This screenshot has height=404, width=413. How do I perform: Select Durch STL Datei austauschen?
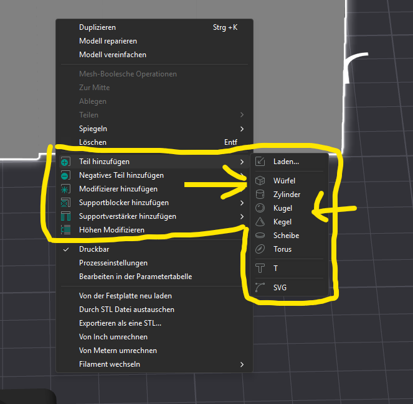(x=154, y=310)
